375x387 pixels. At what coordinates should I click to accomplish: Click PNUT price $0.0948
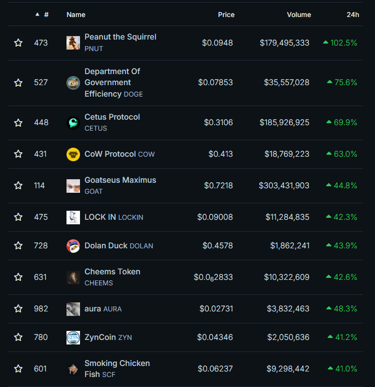tap(217, 43)
